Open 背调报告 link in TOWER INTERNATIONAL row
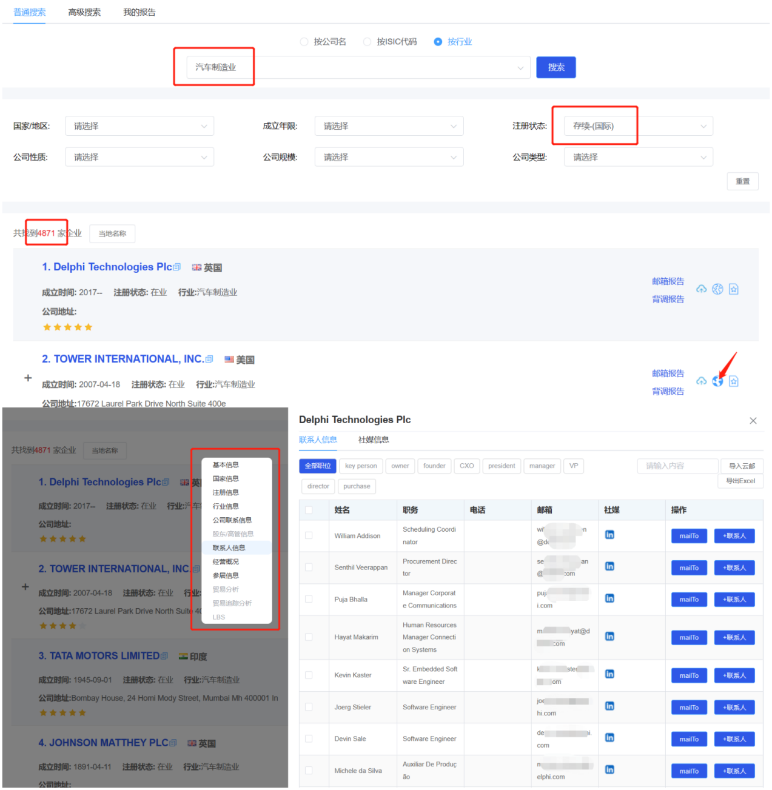Image resolution: width=772 pixels, height=790 pixels. tap(668, 392)
